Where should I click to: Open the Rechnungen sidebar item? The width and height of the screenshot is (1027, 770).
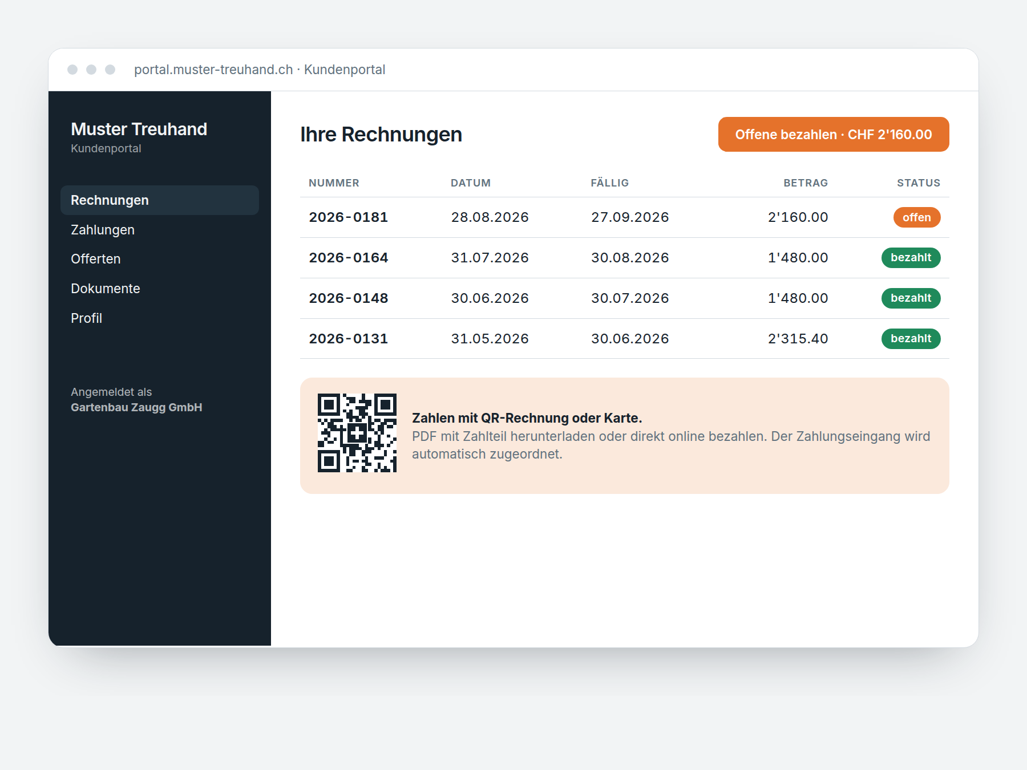(x=160, y=200)
